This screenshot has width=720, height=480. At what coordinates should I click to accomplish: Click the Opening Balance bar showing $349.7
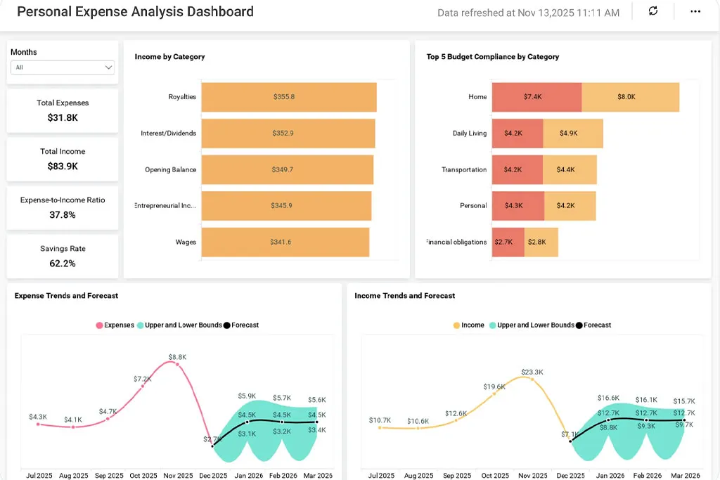point(288,169)
